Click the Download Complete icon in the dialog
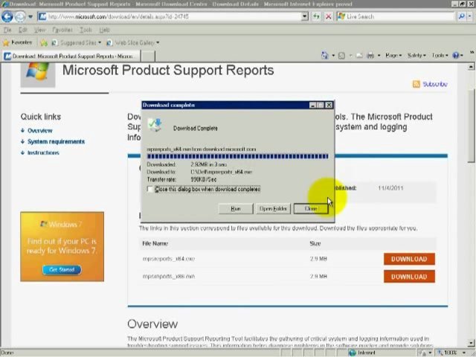This screenshot has height=357, width=476. point(155,125)
